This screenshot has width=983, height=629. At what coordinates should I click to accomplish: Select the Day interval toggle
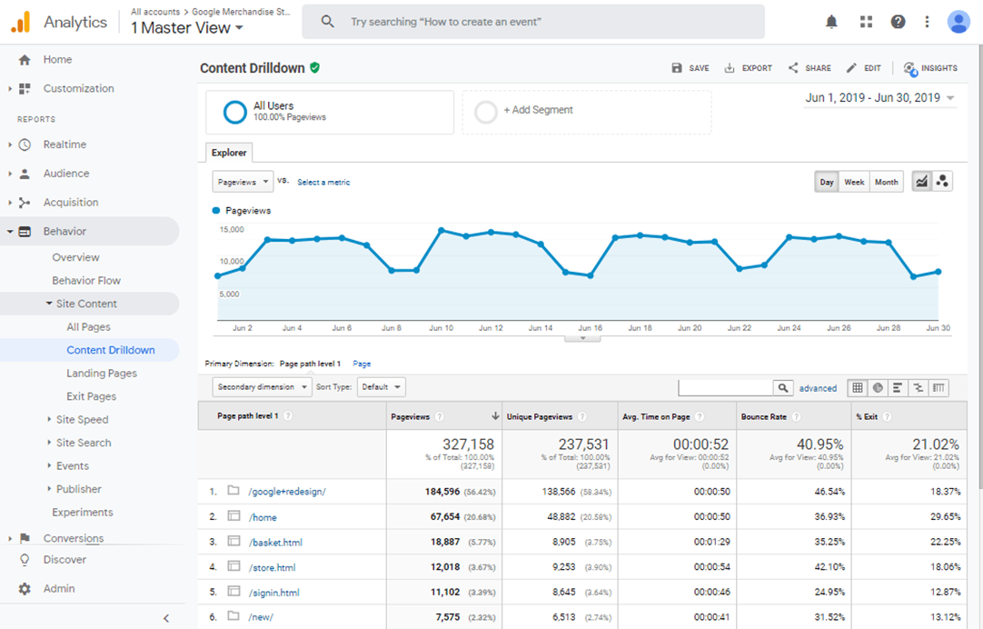pyautogui.click(x=827, y=182)
